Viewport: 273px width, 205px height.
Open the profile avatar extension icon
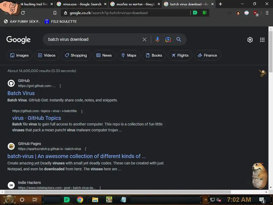(238, 13)
